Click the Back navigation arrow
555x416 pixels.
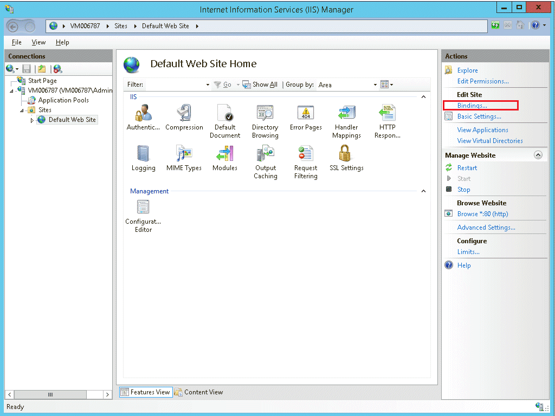tap(13, 27)
